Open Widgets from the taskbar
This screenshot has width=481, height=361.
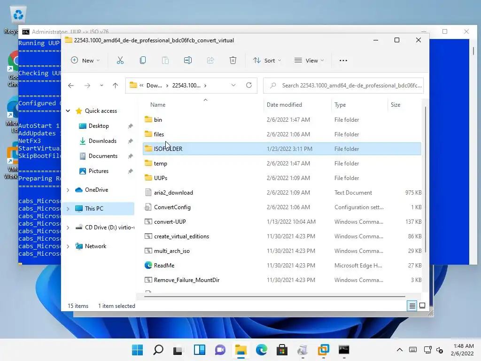pos(199,350)
